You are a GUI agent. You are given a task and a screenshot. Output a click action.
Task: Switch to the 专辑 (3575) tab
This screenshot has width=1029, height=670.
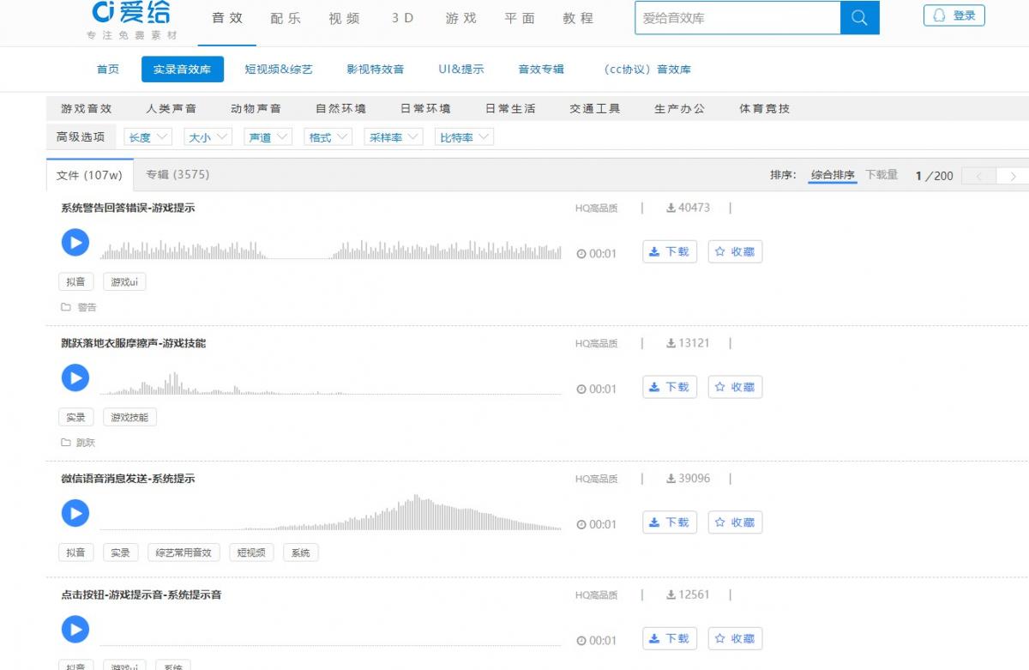[178, 175]
